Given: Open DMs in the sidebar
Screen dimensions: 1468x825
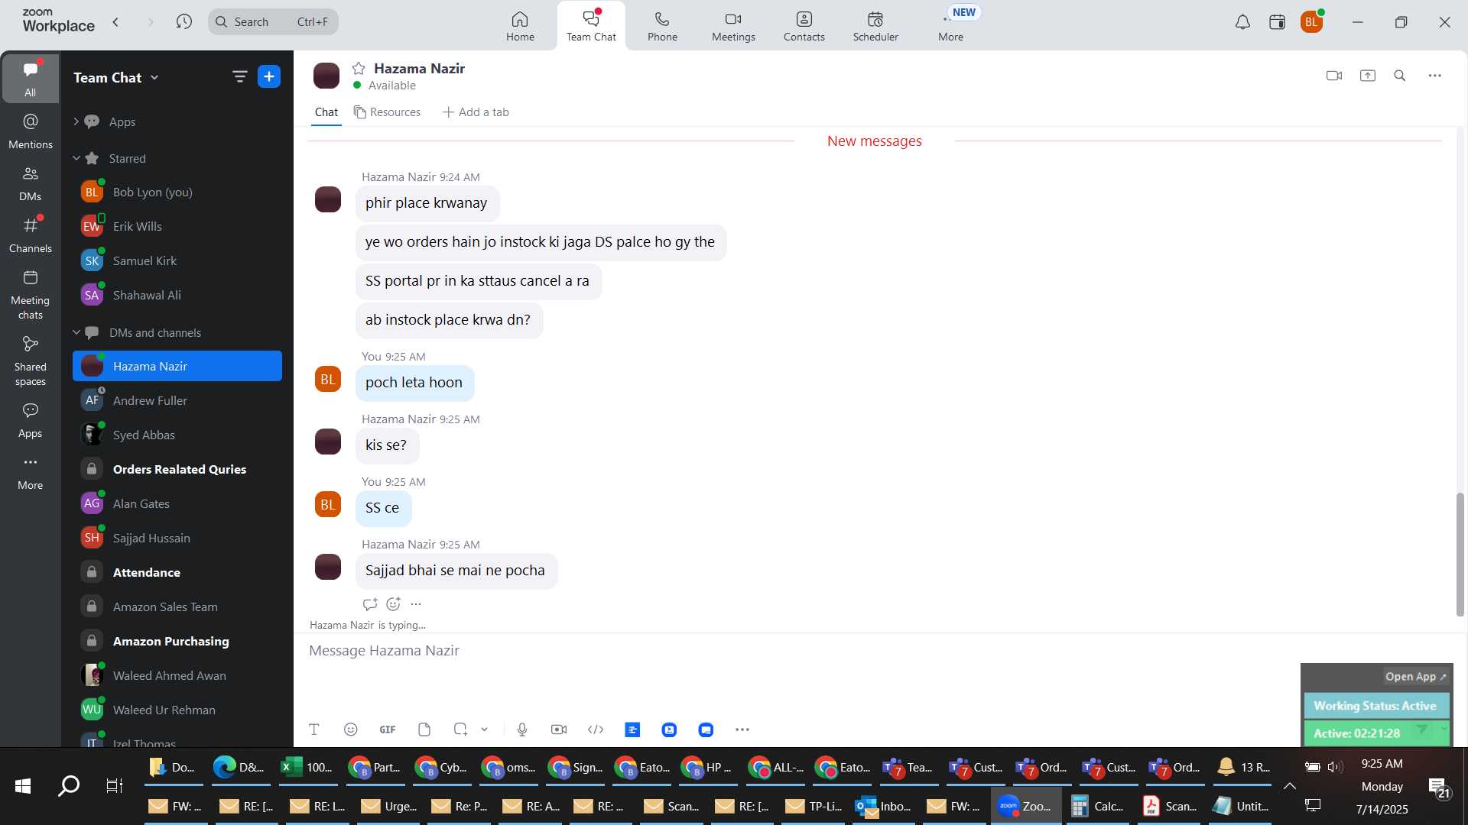Looking at the screenshot, I should click(x=31, y=183).
